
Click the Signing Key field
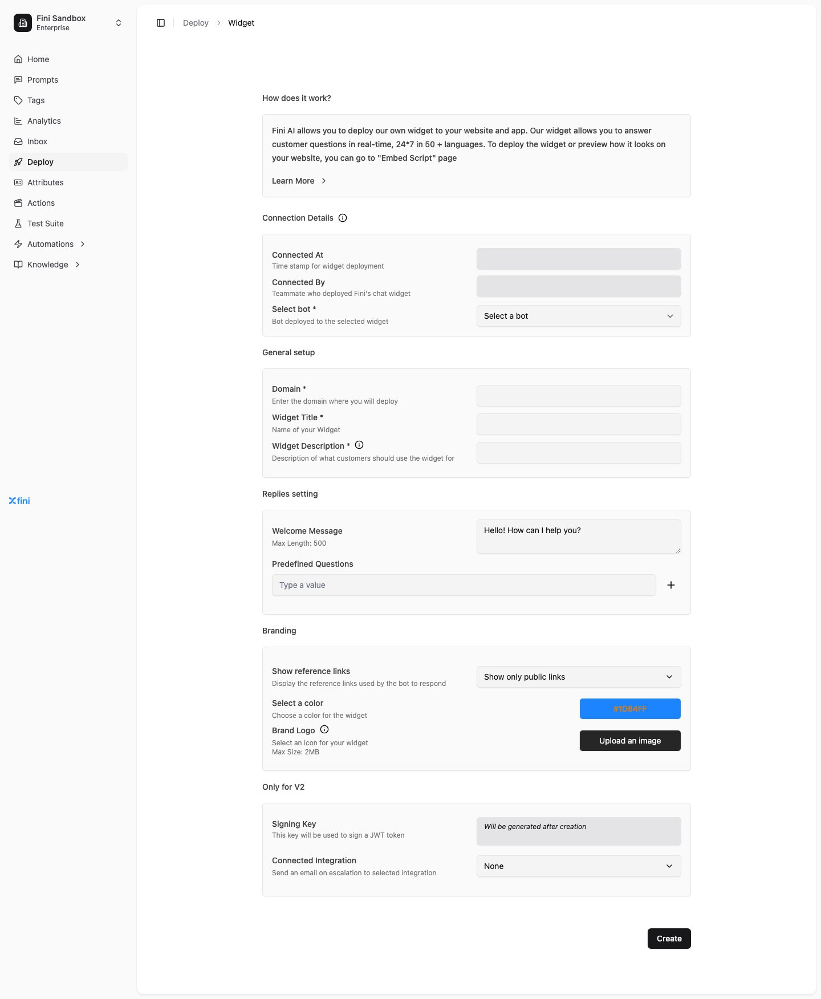tap(579, 831)
